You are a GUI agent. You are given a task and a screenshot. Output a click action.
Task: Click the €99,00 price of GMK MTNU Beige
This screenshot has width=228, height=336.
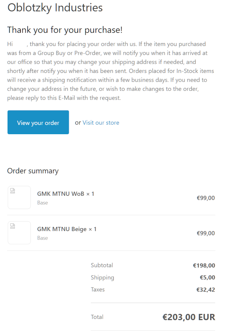coord(206,233)
